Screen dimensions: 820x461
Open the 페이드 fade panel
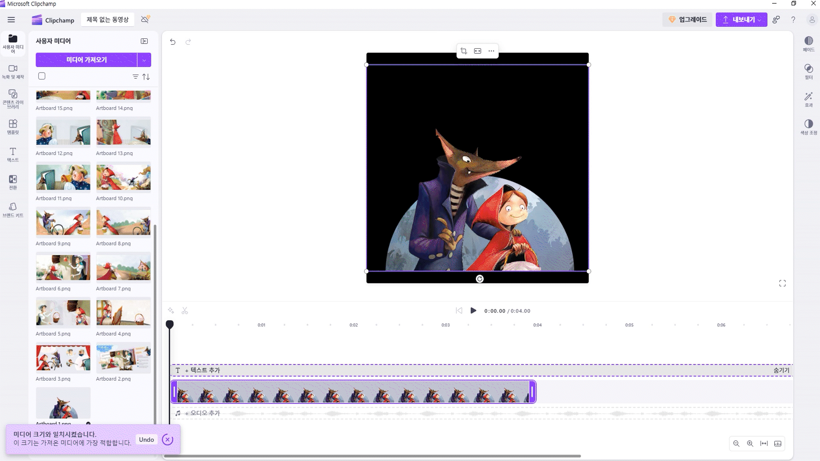808,44
